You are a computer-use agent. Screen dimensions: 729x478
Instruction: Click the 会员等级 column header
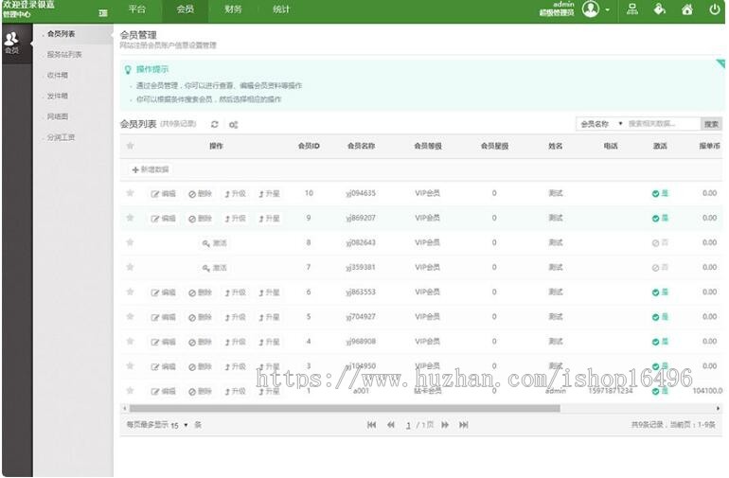pos(428,146)
